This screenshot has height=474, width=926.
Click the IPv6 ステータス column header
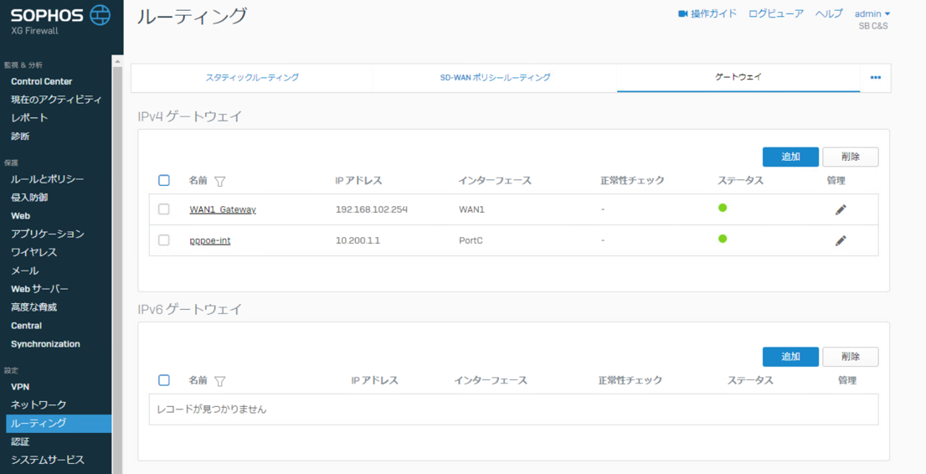[750, 380]
